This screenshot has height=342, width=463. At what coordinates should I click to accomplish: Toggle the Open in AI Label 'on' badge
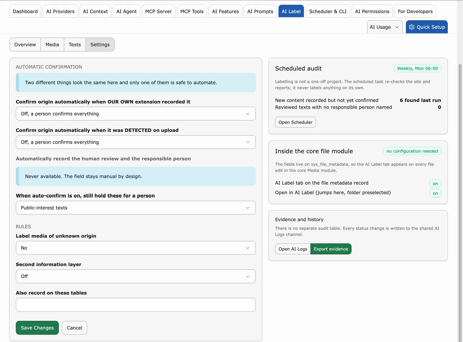click(435, 193)
